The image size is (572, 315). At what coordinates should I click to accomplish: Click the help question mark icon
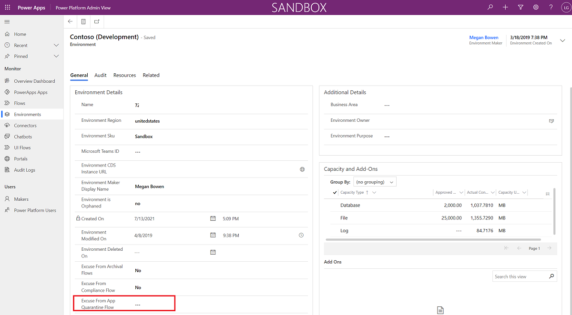551,8
